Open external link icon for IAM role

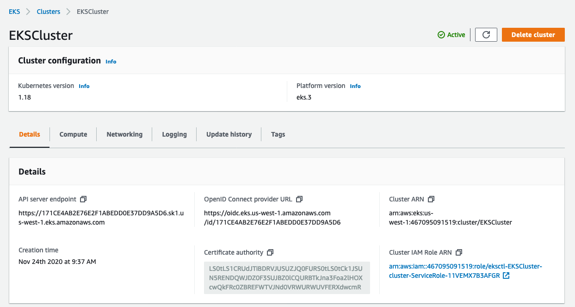click(x=506, y=276)
